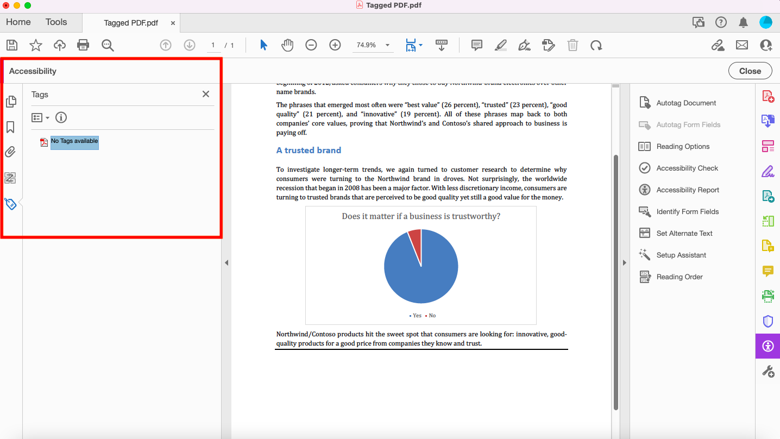This screenshot has height=439, width=780.
Task: Switch to the Home tab
Action: tap(18, 22)
